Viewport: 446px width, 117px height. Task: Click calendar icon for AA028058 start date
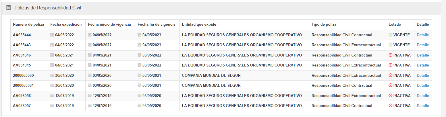(90, 96)
